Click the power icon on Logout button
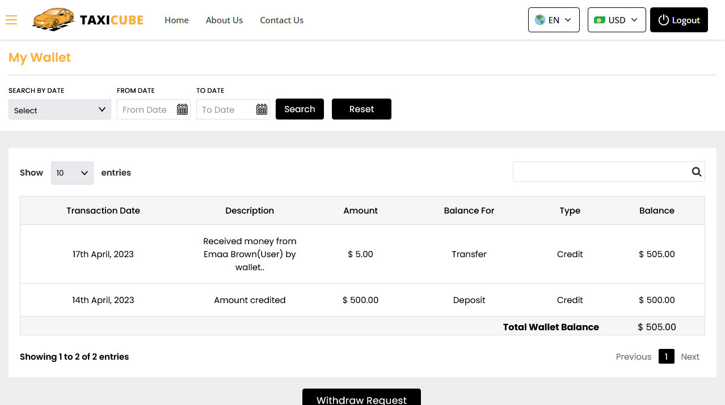The width and height of the screenshot is (725, 405). [663, 19]
